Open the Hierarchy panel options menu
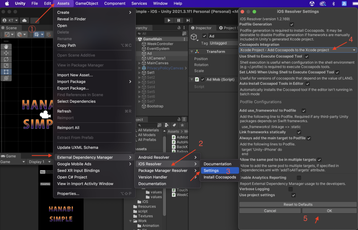 tap(184, 28)
